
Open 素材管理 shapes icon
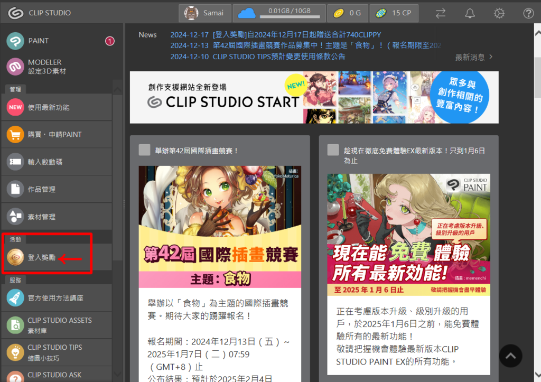pyautogui.click(x=15, y=217)
